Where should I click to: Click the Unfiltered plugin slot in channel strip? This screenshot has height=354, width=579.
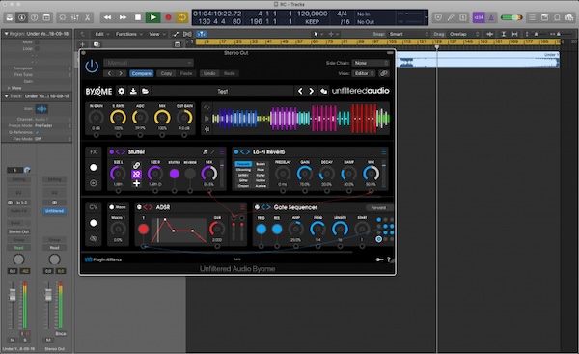(x=55, y=211)
